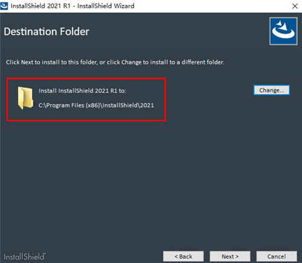The width and height of the screenshot is (302, 263).
Task: Click the 'Click Next to install to this folder' instruction
Action: coord(115,62)
